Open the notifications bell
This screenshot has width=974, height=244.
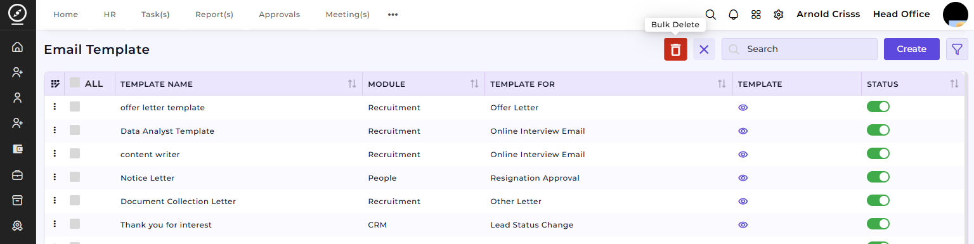pyautogui.click(x=734, y=15)
